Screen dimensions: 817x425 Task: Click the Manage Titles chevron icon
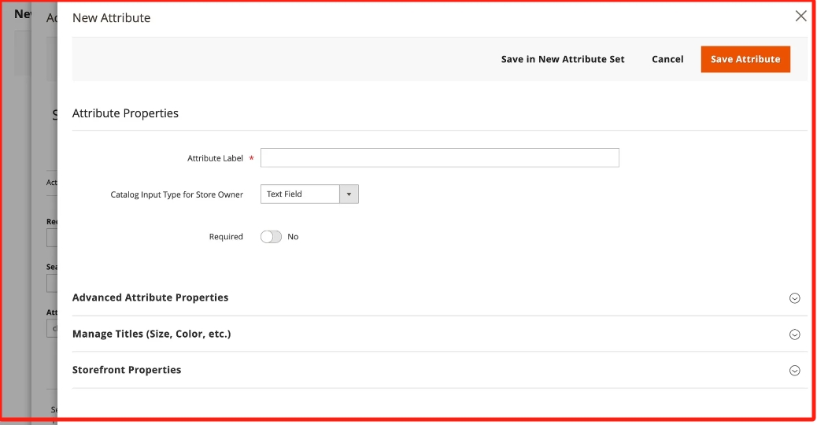point(794,334)
